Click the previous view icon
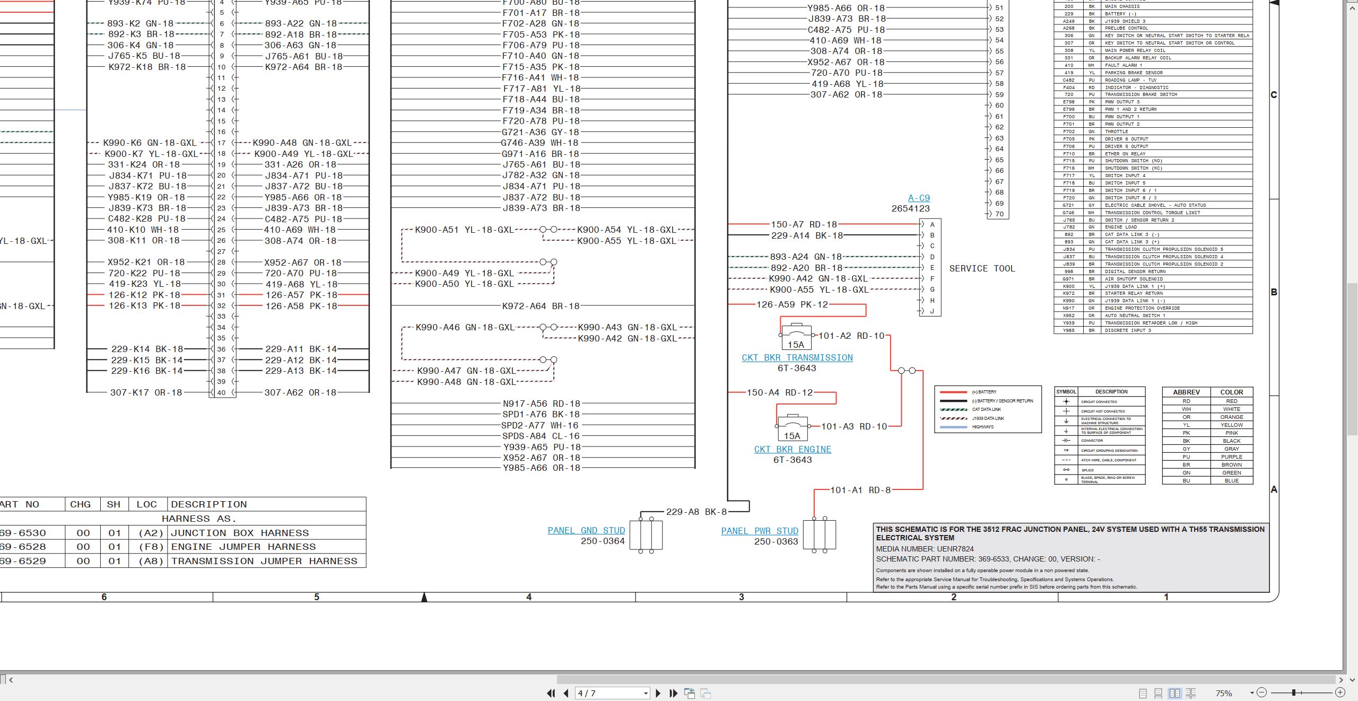The image size is (1358, 701). [690, 693]
